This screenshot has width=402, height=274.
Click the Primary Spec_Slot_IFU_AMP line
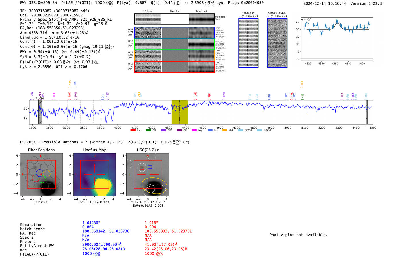[66, 20]
